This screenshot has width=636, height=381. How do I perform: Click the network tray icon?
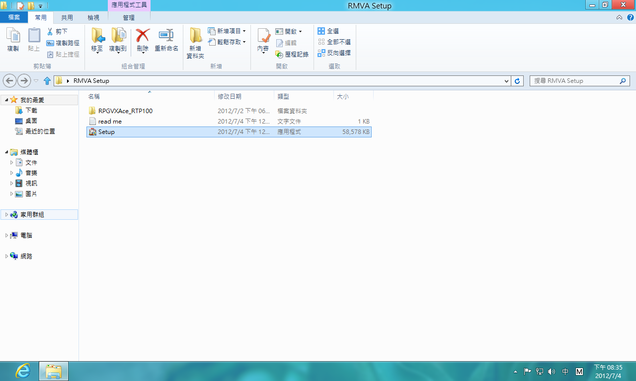(540, 372)
